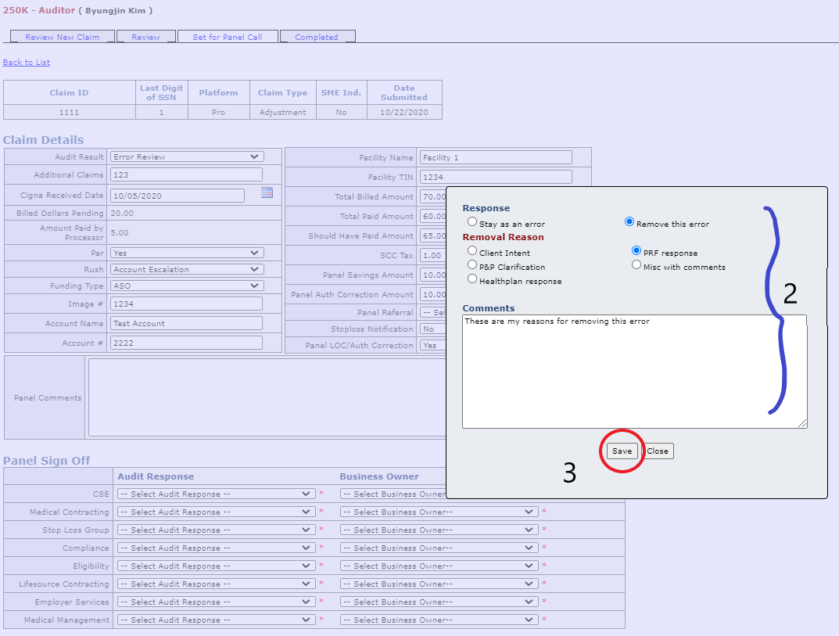Open Compliance Business Owner dropdown
Viewport: 839px width, 636px height.
[x=439, y=548]
